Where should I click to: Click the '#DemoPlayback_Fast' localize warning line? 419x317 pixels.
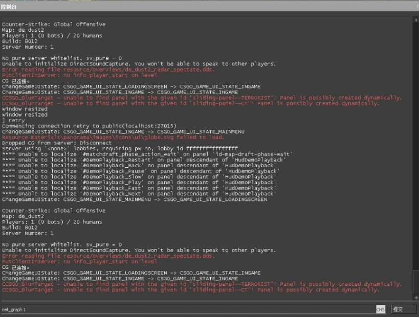(139, 188)
